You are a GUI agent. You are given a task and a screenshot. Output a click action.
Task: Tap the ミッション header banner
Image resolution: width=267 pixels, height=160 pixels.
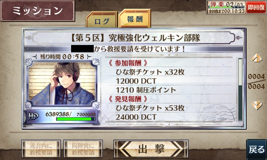38,11
